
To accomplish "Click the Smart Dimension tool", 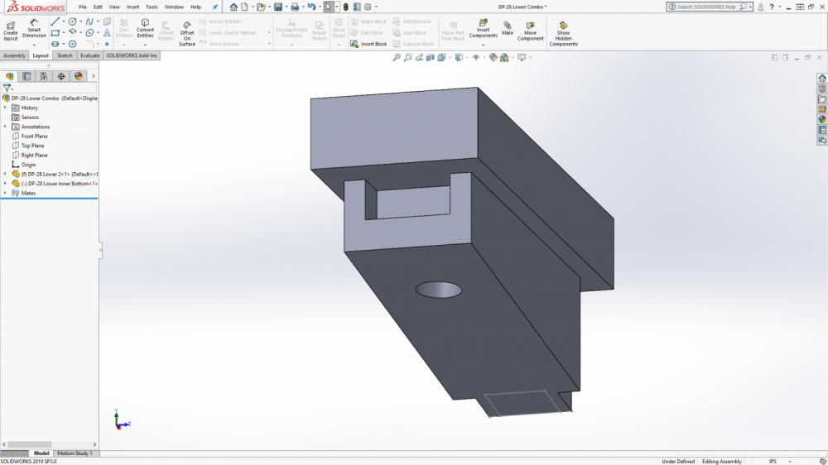I will click(34, 28).
